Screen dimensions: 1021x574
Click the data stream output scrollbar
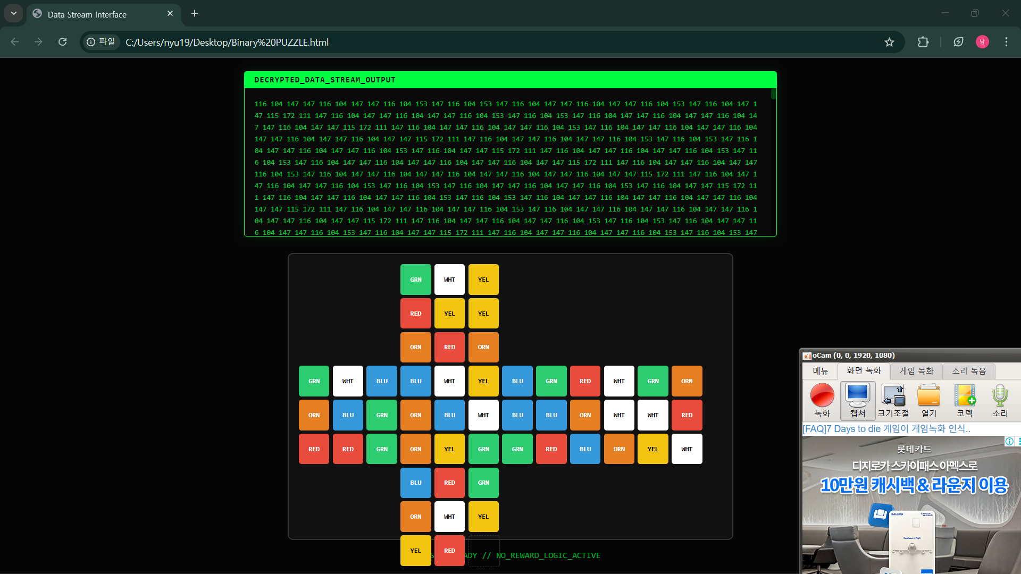coord(773,95)
